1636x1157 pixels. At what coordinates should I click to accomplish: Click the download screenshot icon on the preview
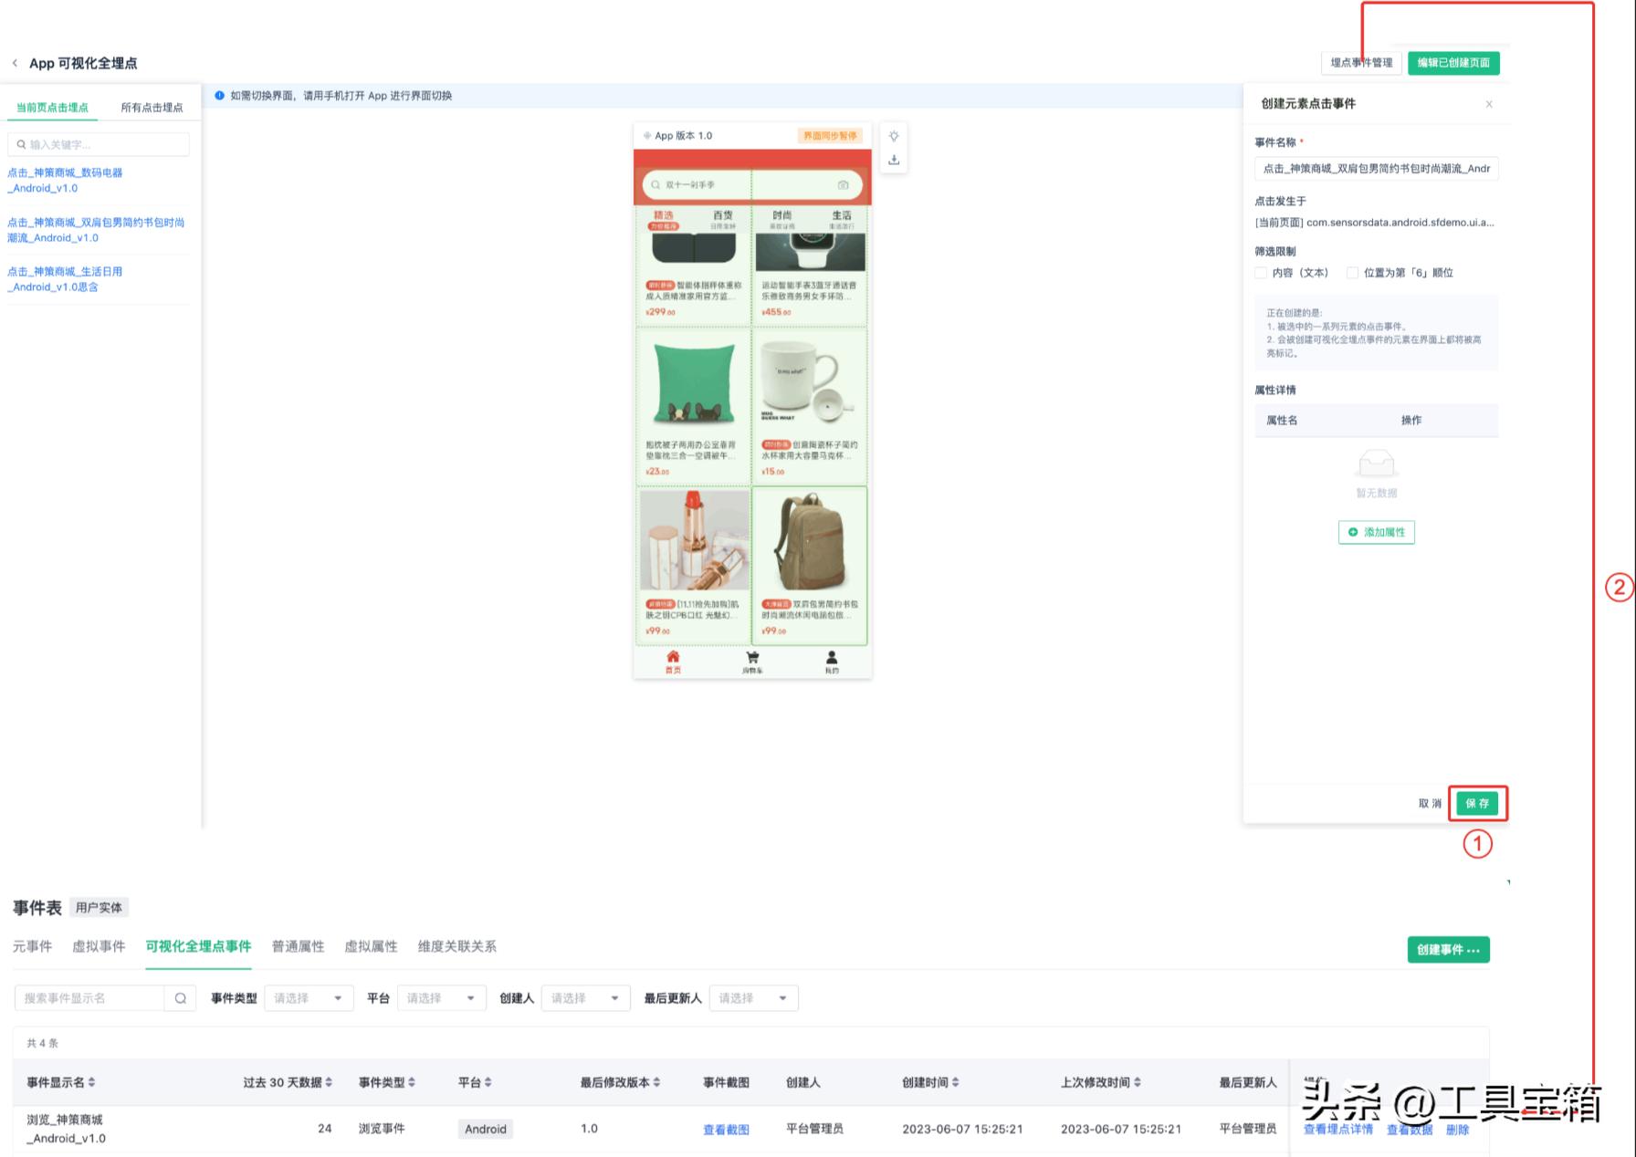[x=894, y=159]
